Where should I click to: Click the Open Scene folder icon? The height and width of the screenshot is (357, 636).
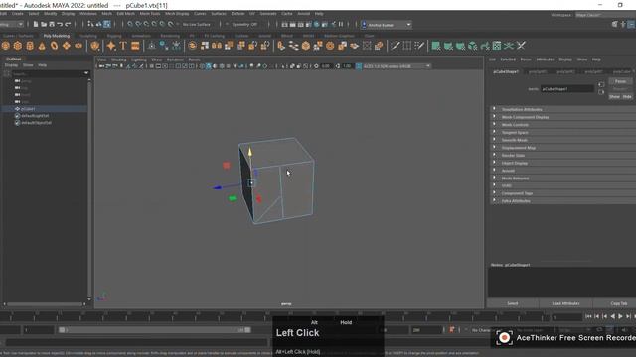click(x=44, y=24)
